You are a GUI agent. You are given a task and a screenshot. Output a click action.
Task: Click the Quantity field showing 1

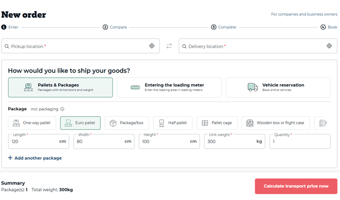[300, 142]
